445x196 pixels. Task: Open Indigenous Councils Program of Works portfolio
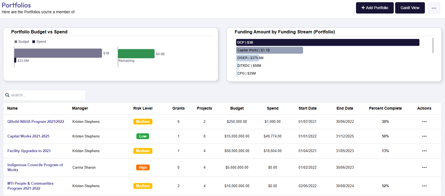(x=35, y=167)
